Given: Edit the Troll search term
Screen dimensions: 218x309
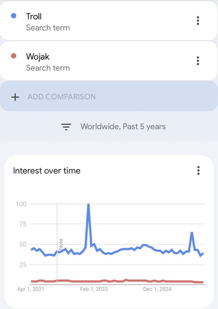Looking at the screenshot, I should point(34,16).
